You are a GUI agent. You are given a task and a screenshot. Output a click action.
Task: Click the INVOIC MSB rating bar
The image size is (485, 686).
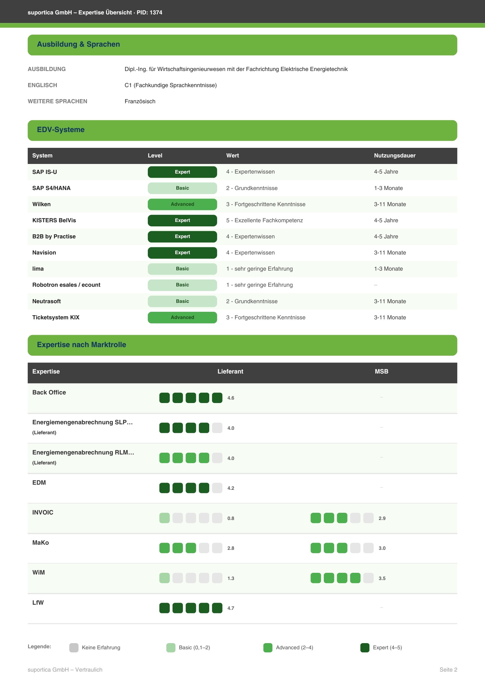(x=342, y=518)
